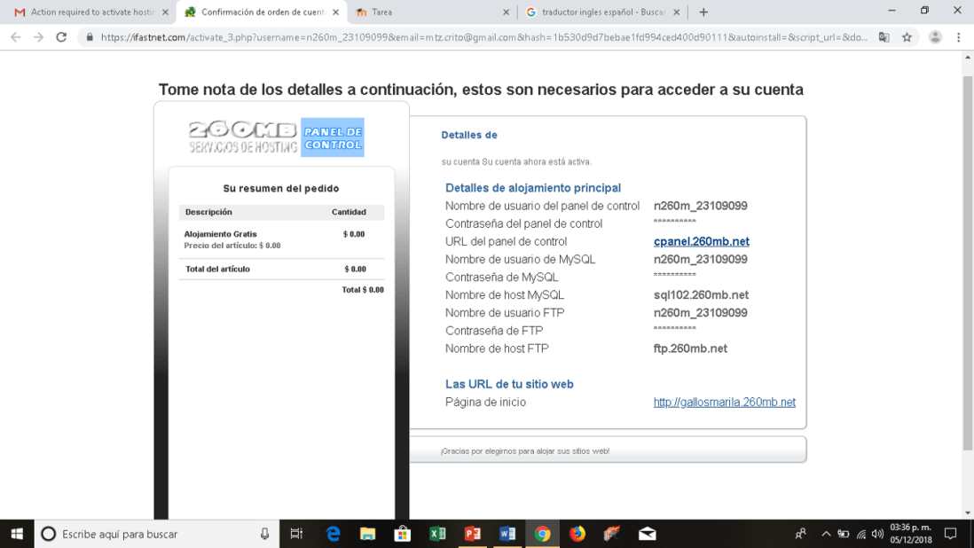Open Firefox from the taskbar

click(577, 533)
